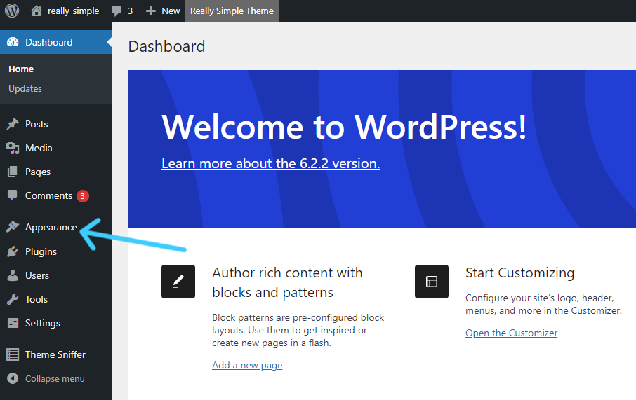Click the Collapse menu arrow icon

point(13,378)
